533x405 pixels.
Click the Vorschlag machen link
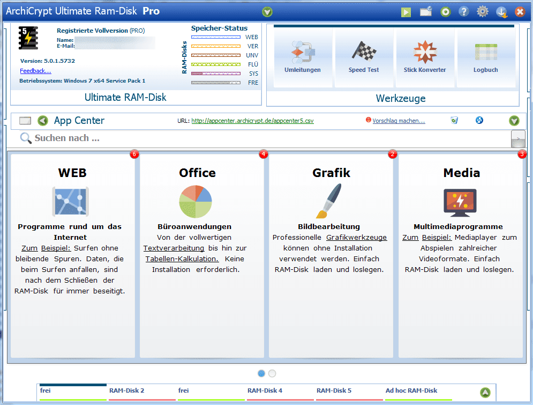tap(399, 121)
